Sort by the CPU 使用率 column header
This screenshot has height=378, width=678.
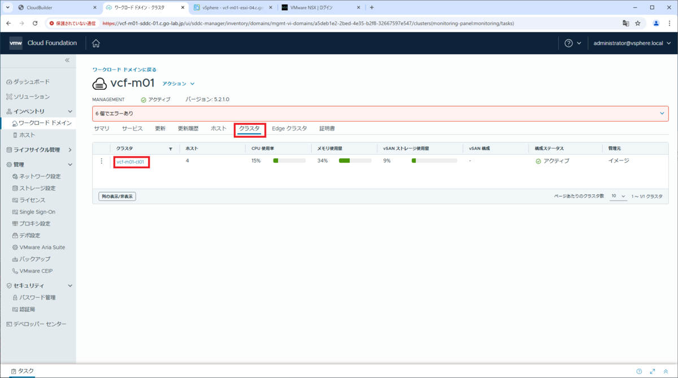point(263,149)
